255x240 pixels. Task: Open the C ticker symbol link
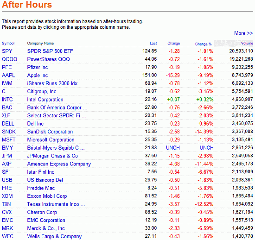[4, 91]
